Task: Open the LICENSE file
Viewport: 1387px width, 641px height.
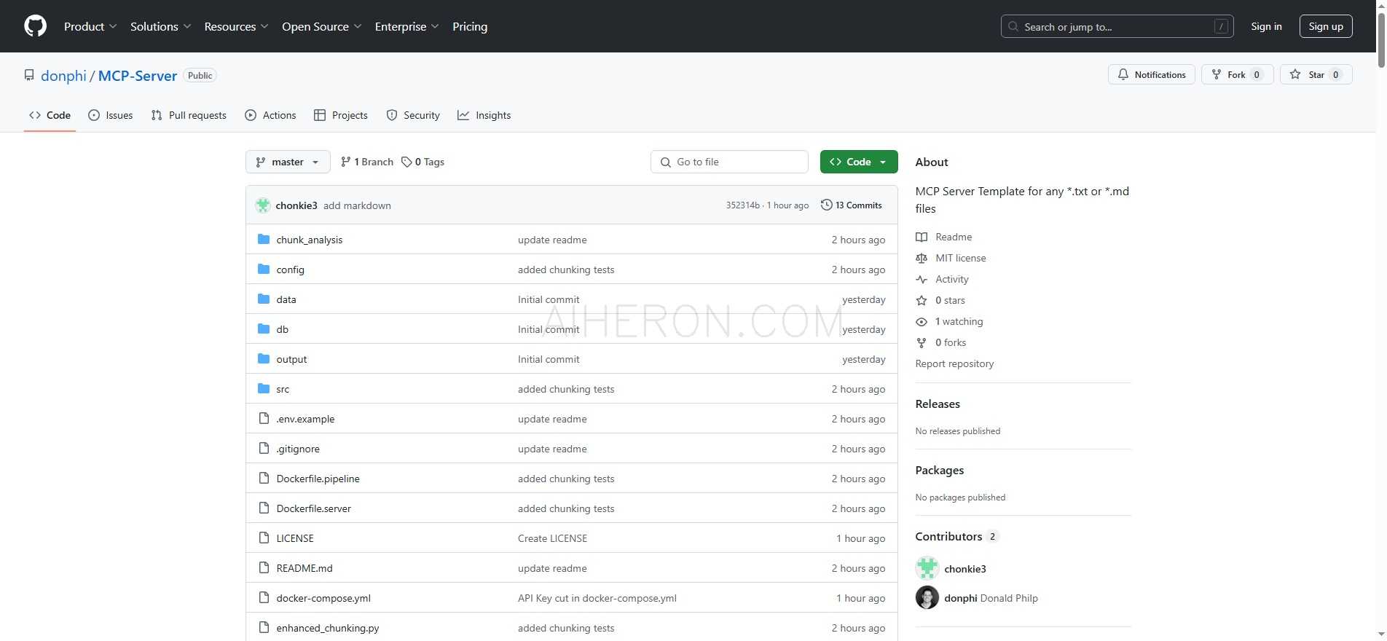Action: [x=295, y=538]
